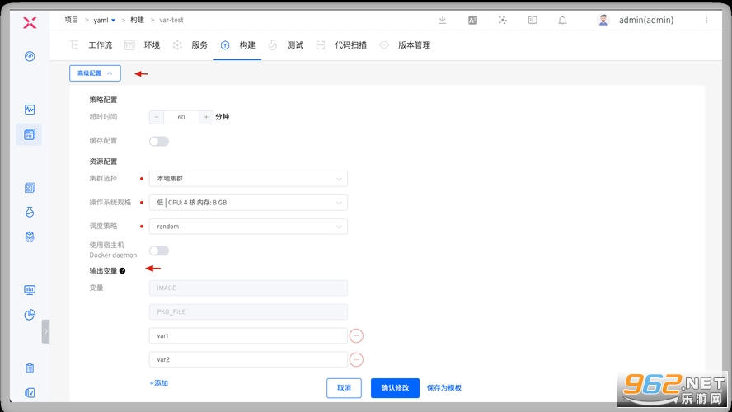Image resolution: width=732 pixels, height=412 pixels.
Task: Click the 构建 breadcrumb link
Action: 137,20
